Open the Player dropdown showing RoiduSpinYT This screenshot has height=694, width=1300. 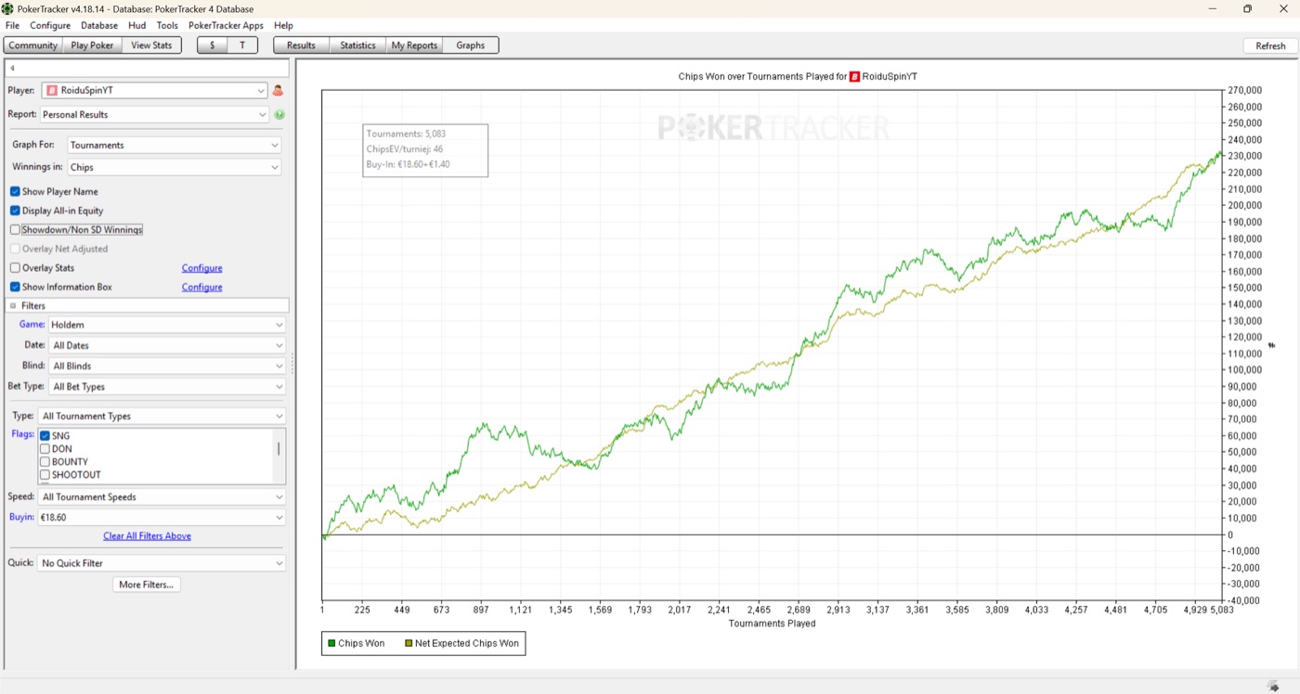(154, 91)
